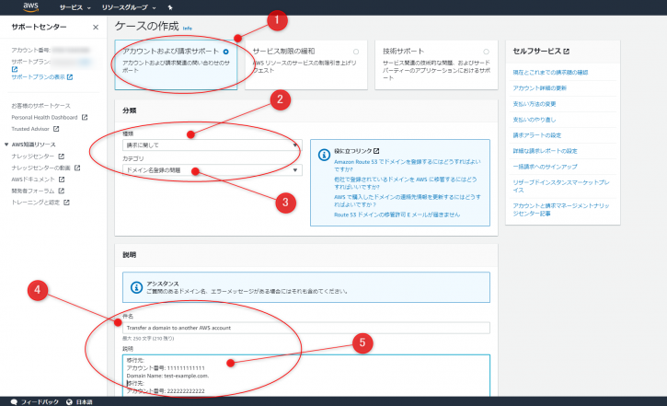Open Trusted Advisor link
Image resolution: width=667 pixels, height=406 pixels.
click(x=30, y=129)
